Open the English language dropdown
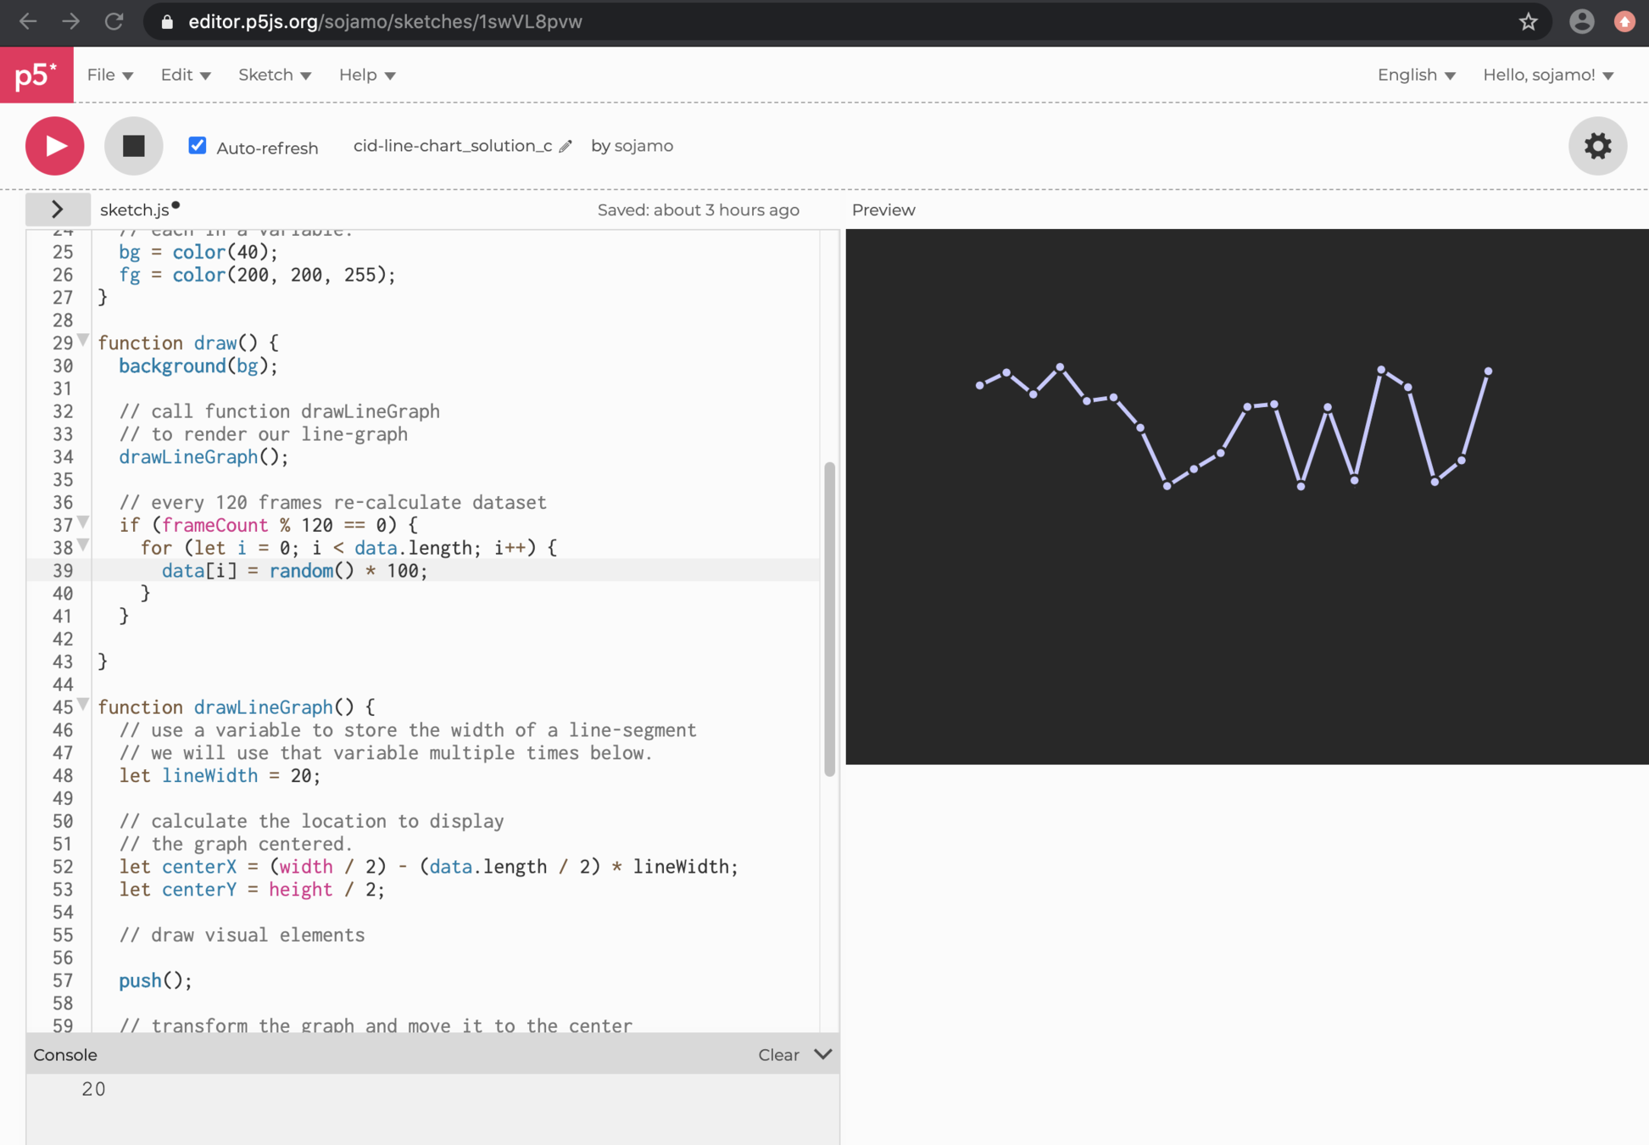1649x1145 pixels. [1416, 75]
